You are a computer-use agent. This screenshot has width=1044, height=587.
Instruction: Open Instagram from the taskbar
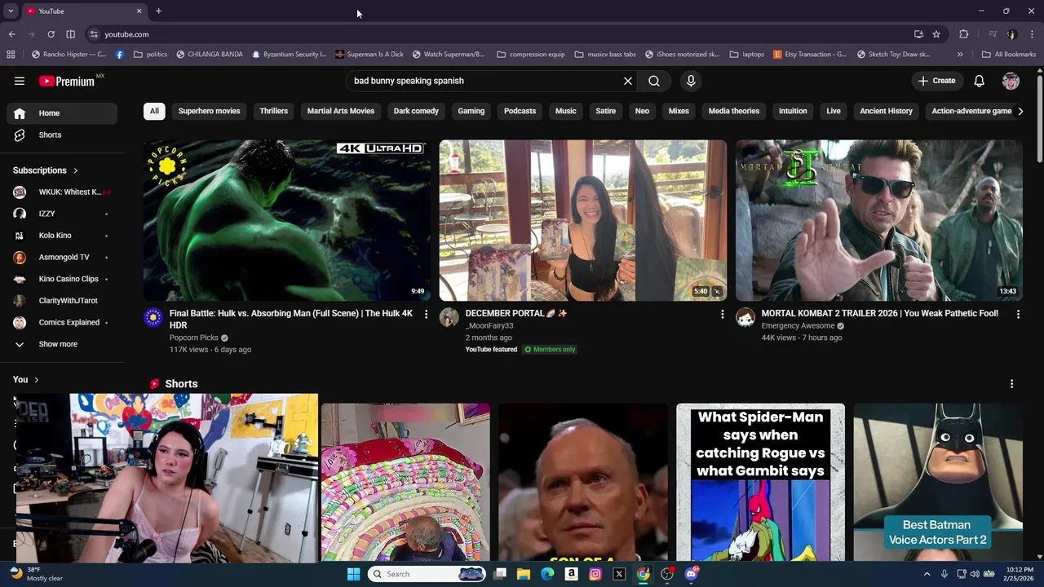(595, 574)
